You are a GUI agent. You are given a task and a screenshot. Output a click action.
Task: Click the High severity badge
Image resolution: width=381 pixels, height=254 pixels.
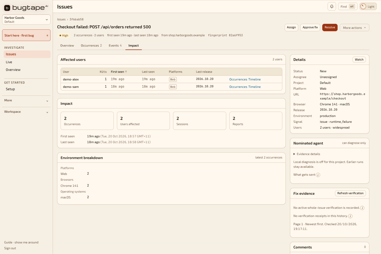tap(64, 35)
